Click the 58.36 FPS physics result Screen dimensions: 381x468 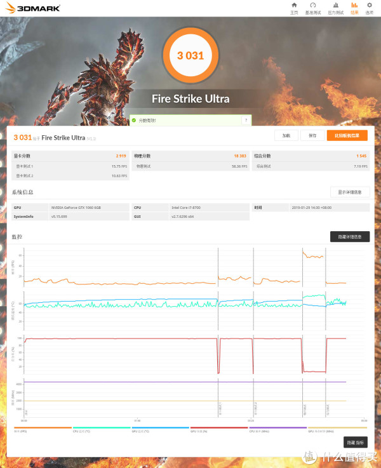[x=239, y=166]
